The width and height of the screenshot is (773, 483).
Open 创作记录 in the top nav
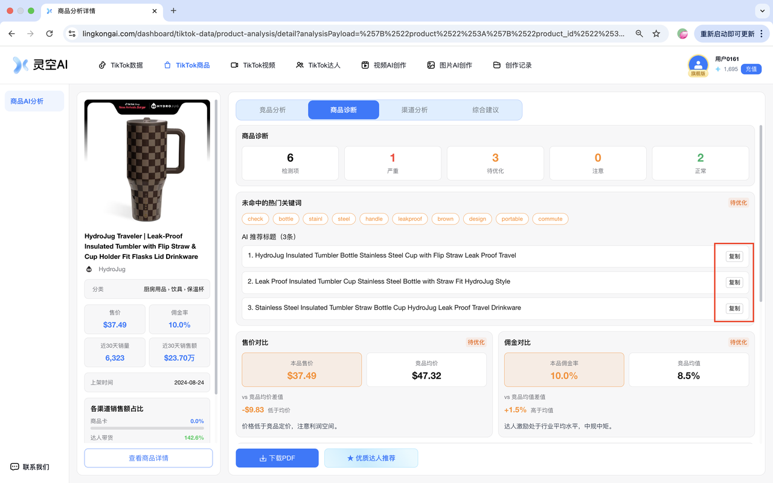(x=513, y=65)
